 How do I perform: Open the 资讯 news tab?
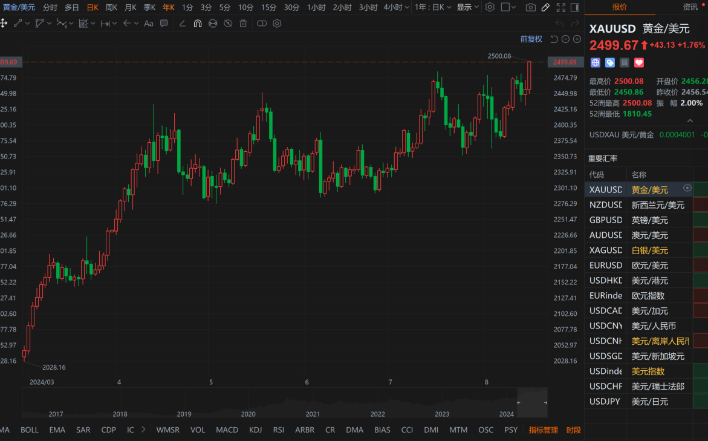coord(690,7)
